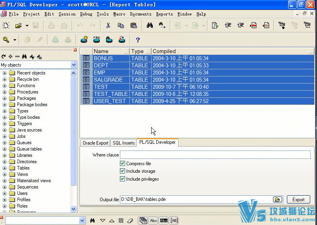
Task: Click the bottom search bar binoculars icon
Action: tap(92, 221)
